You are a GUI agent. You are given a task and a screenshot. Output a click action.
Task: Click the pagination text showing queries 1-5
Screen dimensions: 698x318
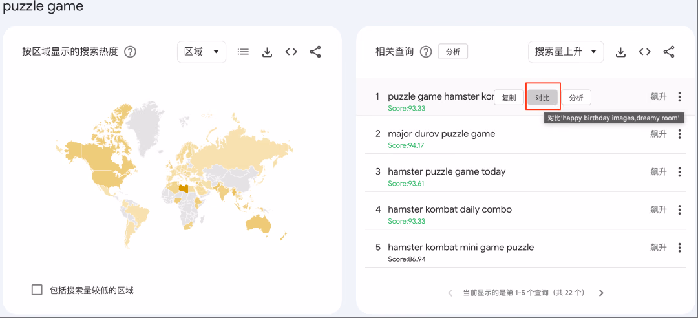[523, 293]
